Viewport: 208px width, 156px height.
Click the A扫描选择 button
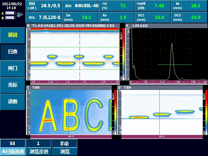pyautogui.click(x=13, y=147)
